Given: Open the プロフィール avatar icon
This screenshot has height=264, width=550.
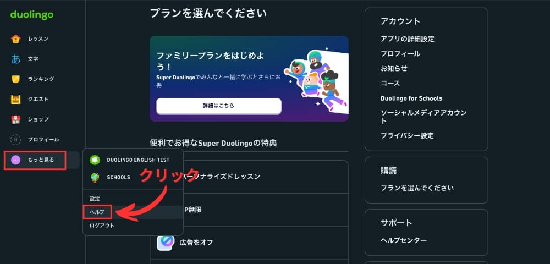Looking at the screenshot, I should [x=16, y=140].
